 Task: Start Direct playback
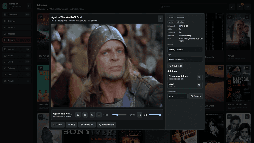[x=58, y=125]
